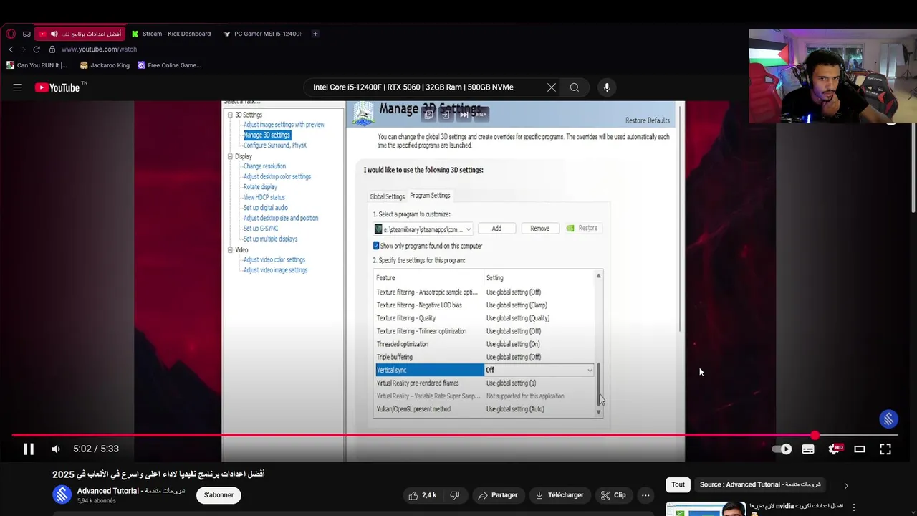The width and height of the screenshot is (917, 516).
Task: Open the Advanced Tutorial channel avatar
Action: coord(62,494)
